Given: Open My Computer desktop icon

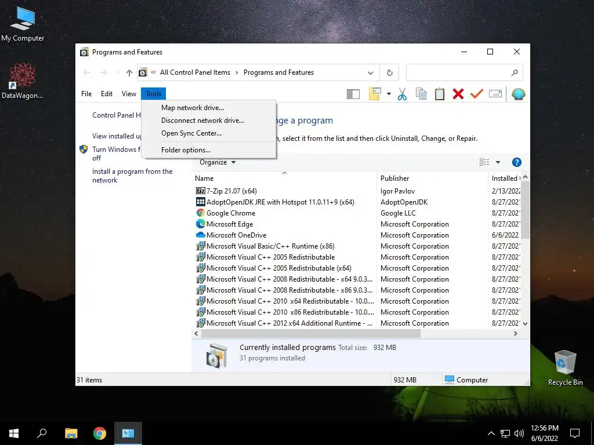Looking at the screenshot, I should (23, 24).
